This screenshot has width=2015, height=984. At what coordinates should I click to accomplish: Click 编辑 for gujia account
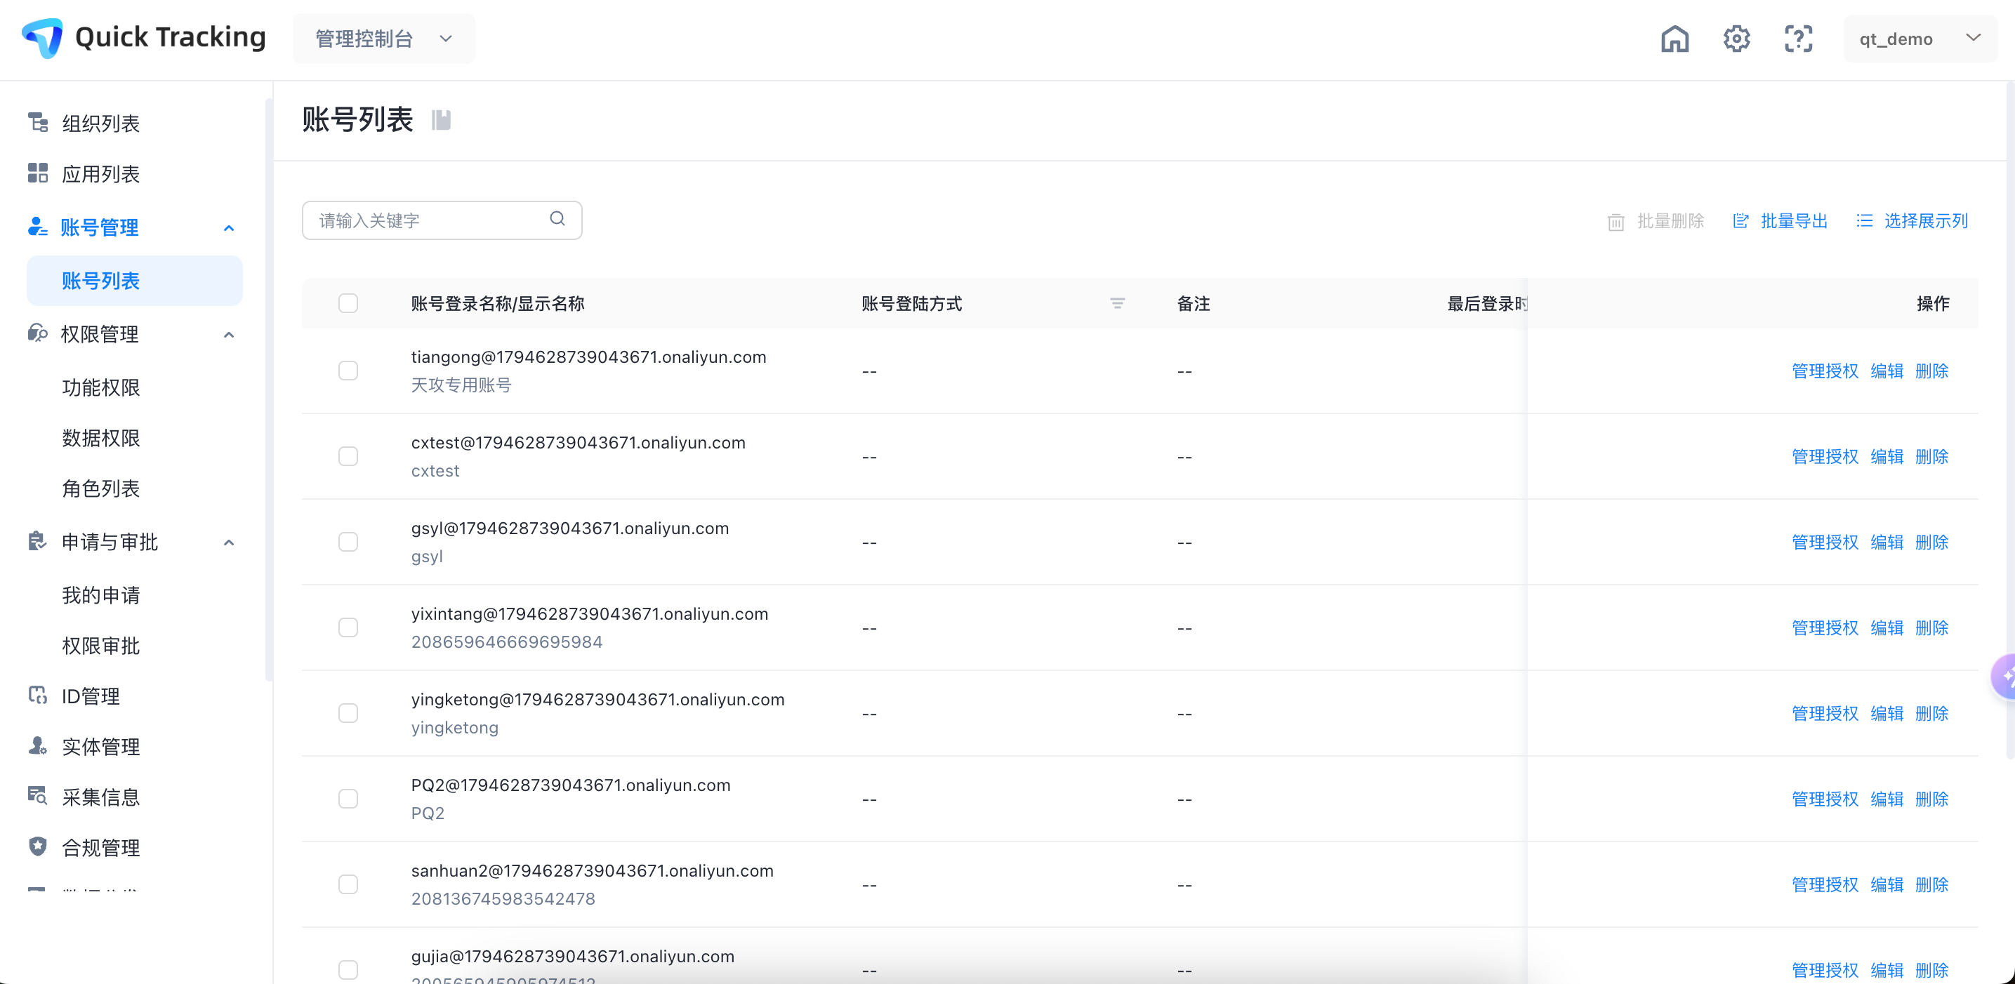1886,970
